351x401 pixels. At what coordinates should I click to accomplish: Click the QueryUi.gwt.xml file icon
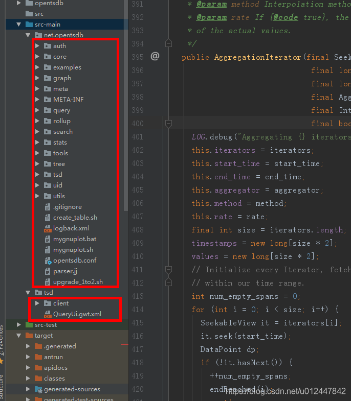(x=48, y=314)
